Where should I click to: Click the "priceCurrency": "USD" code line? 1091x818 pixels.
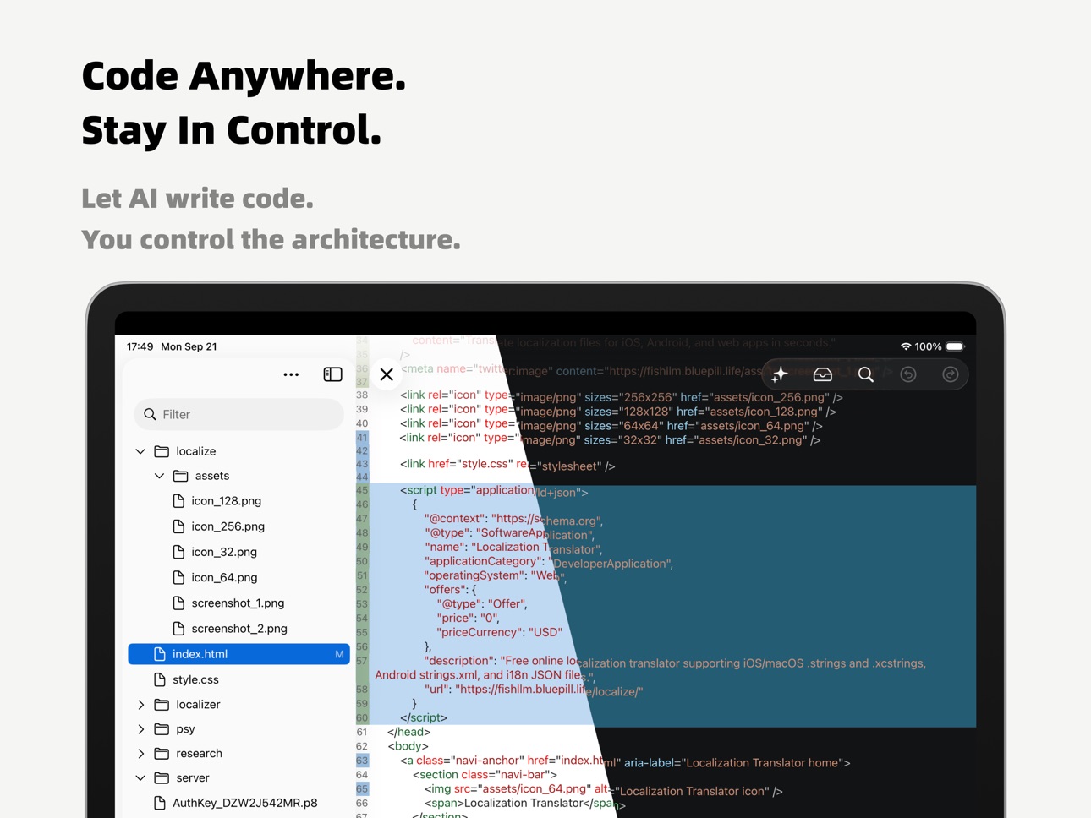499,632
